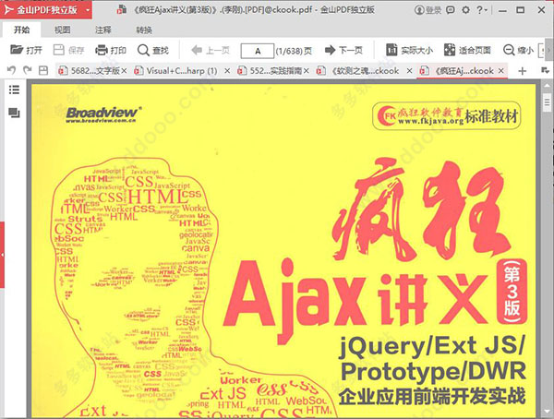Open the tab list dropdown icon
554x419 pixels.
(x=545, y=71)
